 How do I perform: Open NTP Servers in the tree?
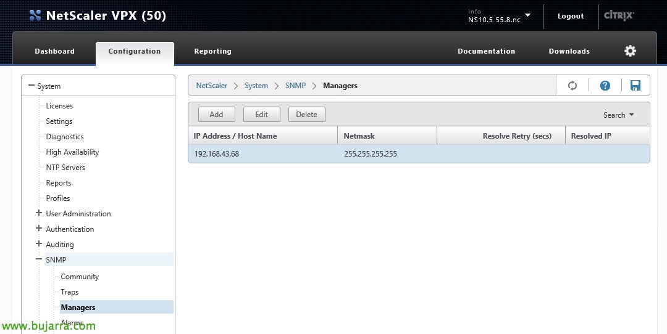(65, 167)
